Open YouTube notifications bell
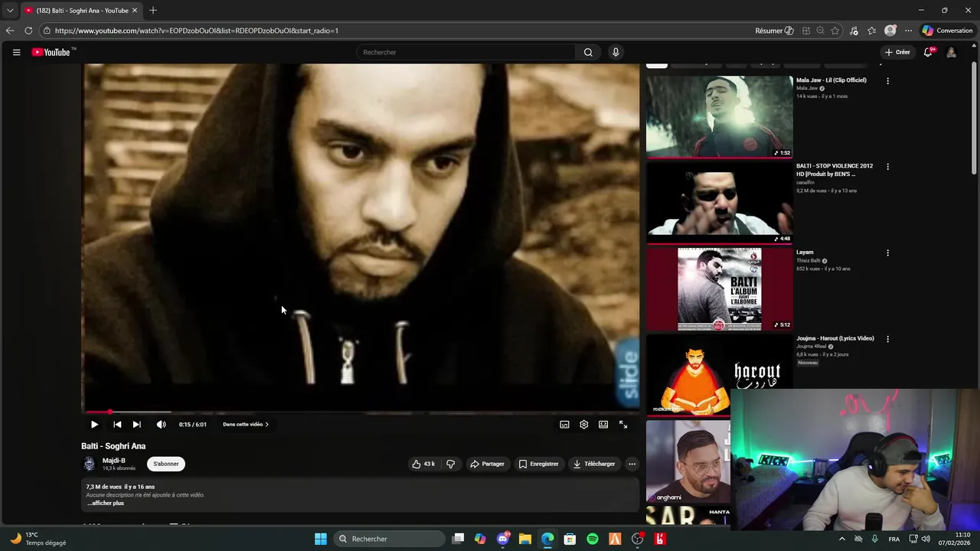 coord(928,52)
